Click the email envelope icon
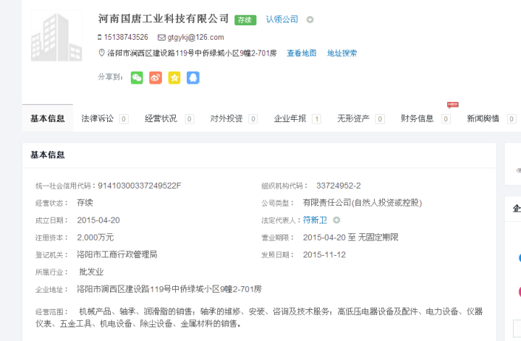The height and width of the screenshot is (341, 521). point(161,37)
